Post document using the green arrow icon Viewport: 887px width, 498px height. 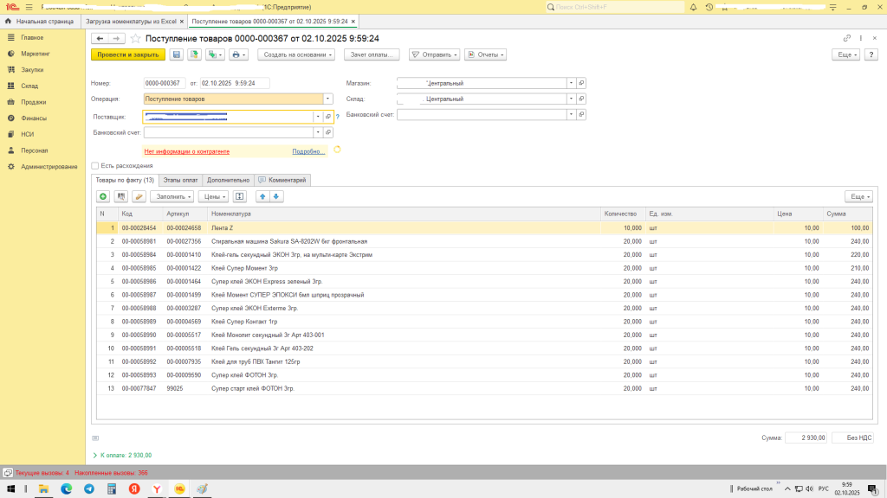tap(195, 54)
